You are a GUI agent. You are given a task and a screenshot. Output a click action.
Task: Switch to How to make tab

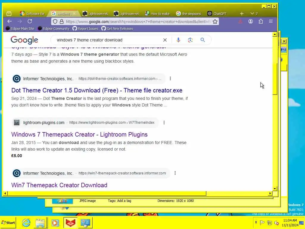click(157, 14)
